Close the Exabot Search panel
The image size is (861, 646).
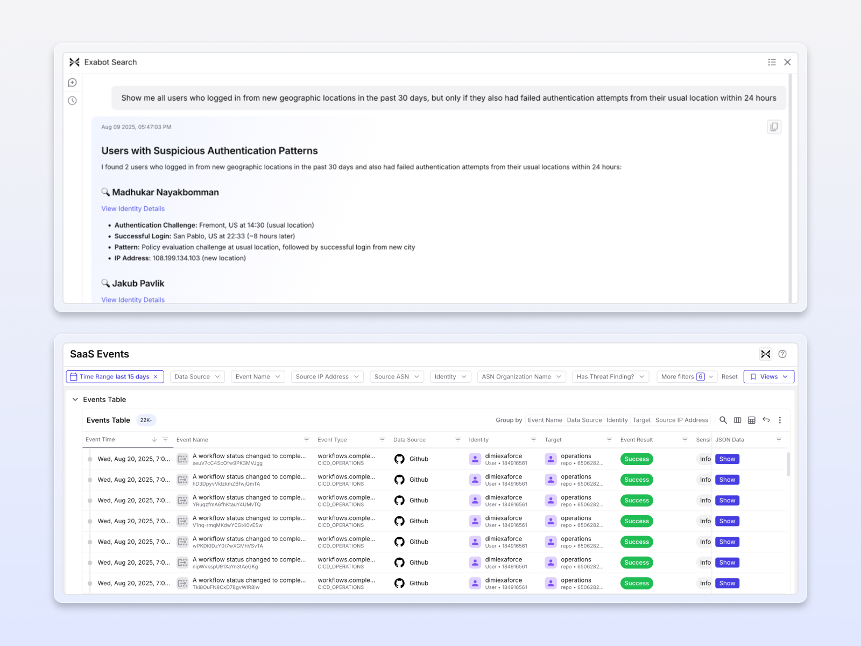click(x=787, y=62)
